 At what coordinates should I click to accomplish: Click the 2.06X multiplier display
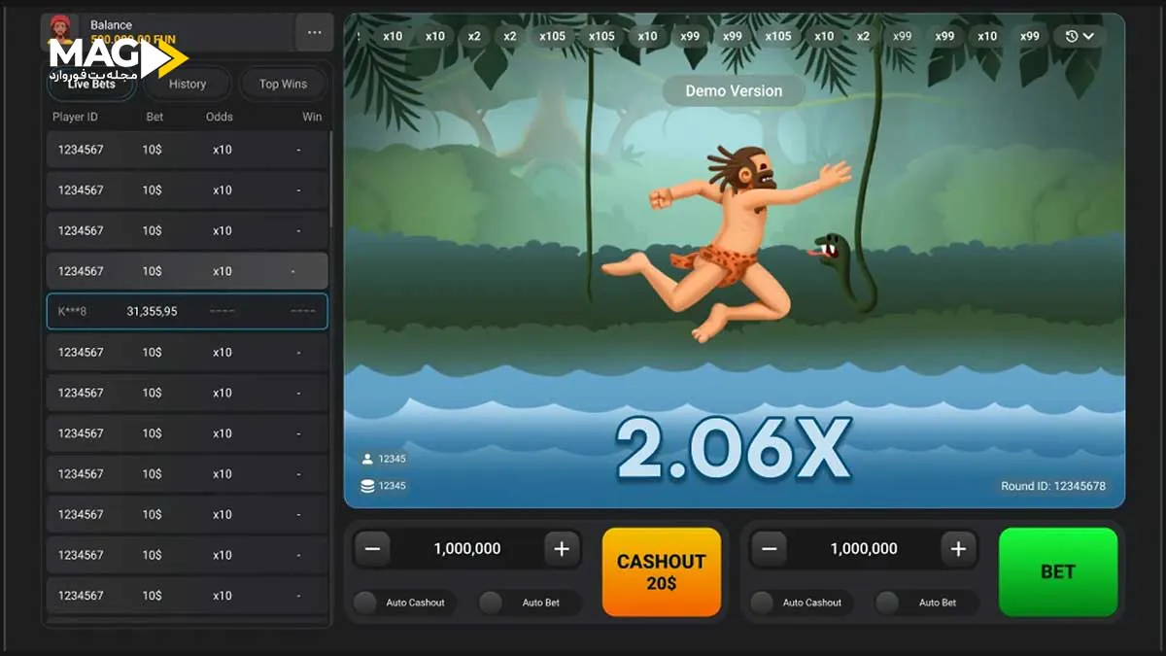(x=735, y=449)
